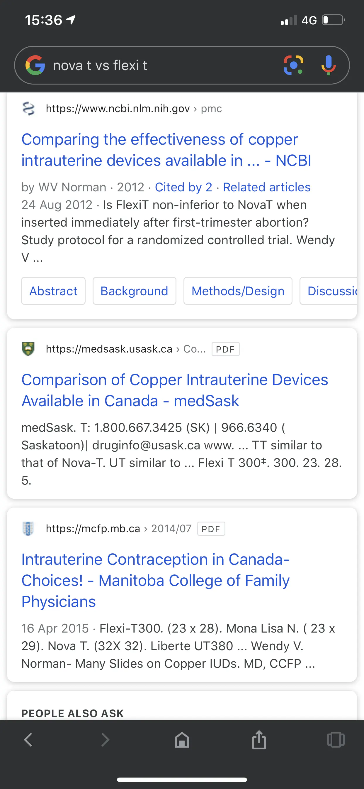Open the home page button
This screenshot has width=364, height=789.
pyautogui.click(x=182, y=740)
